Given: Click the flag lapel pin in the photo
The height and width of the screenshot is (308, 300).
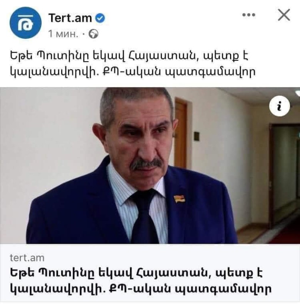Looking at the screenshot, I should [x=180, y=199].
